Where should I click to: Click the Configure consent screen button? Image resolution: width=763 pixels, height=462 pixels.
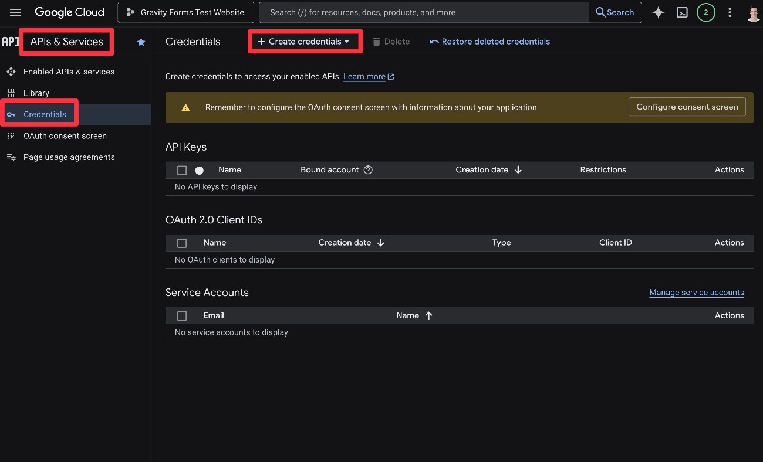tap(687, 107)
